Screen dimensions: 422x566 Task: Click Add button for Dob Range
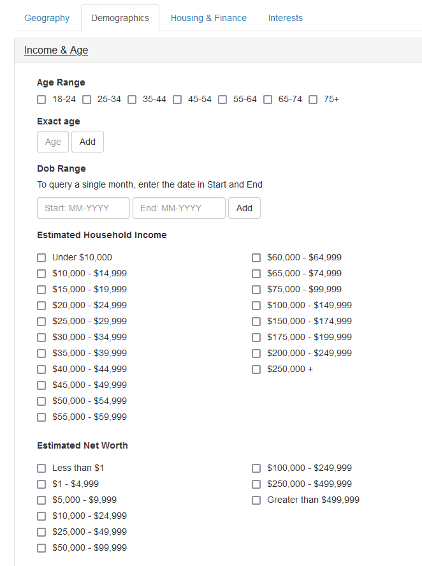(x=244, y=208)
